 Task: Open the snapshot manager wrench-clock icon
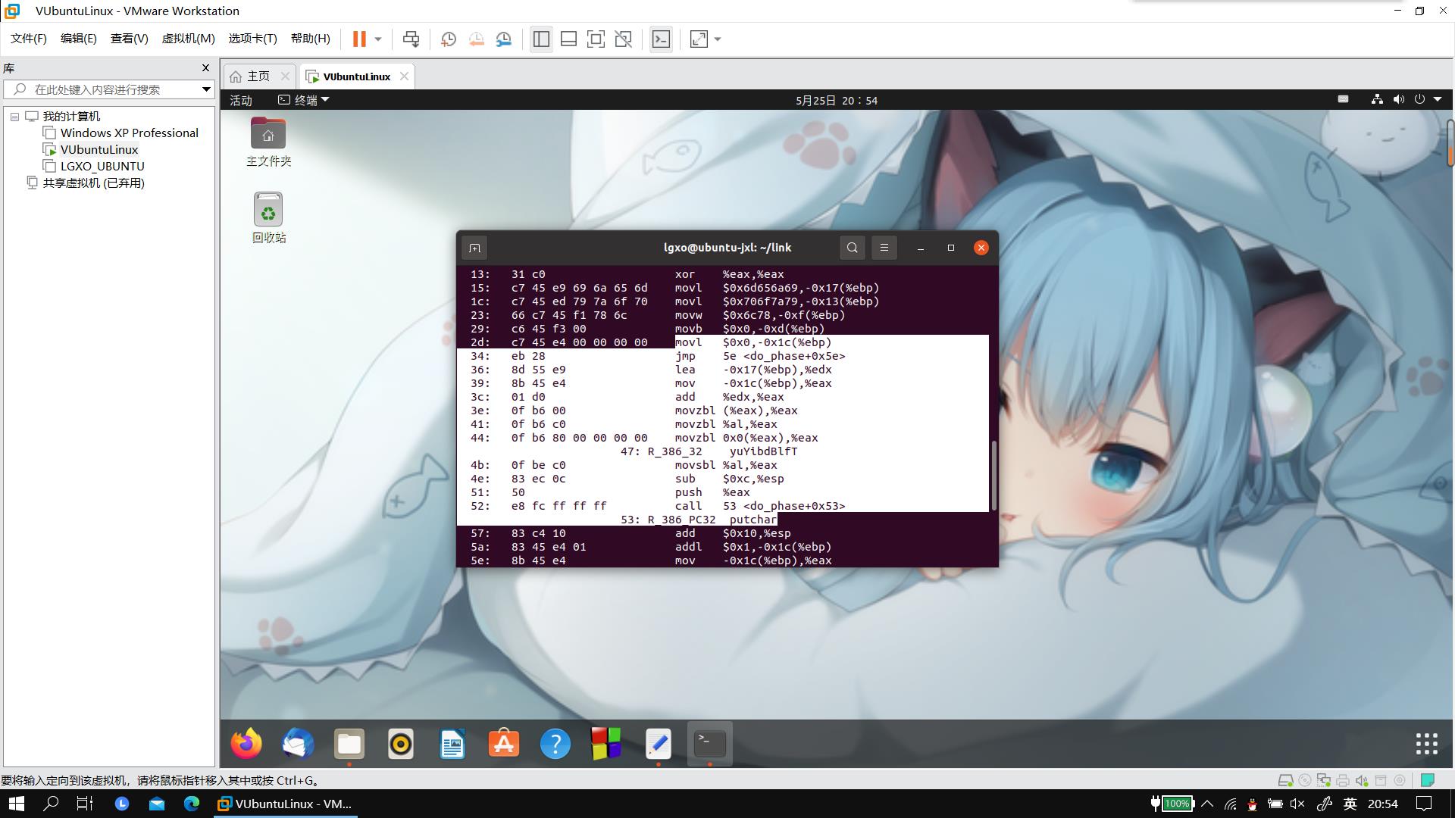click(504, 39)
